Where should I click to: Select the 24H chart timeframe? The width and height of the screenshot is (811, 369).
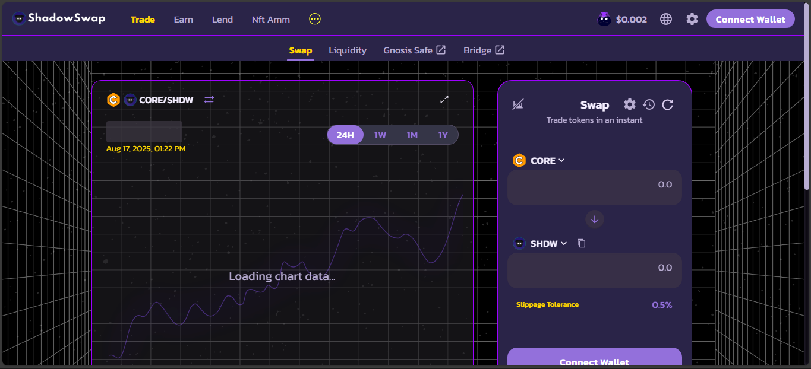click(x=345, y=135)
